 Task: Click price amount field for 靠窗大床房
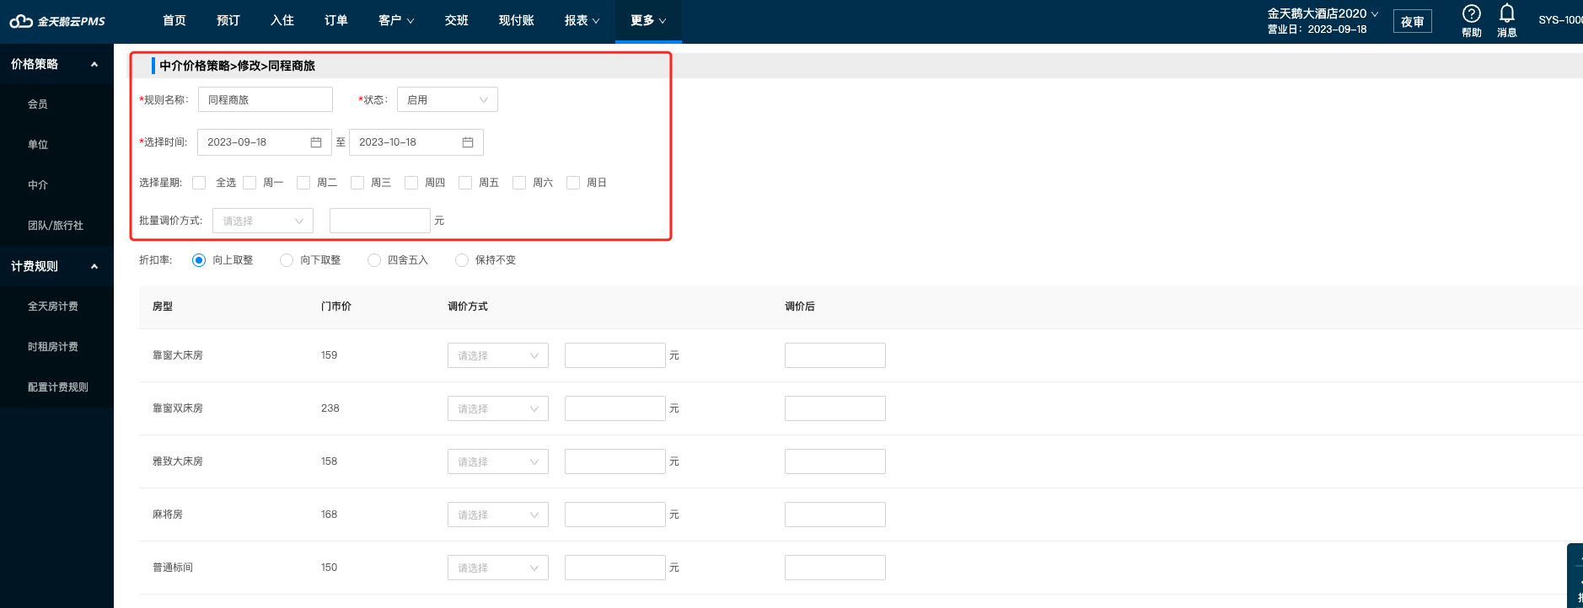pyautogui.click(x=615, y=355)
